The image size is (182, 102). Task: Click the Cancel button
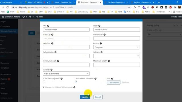pos(98,97)
